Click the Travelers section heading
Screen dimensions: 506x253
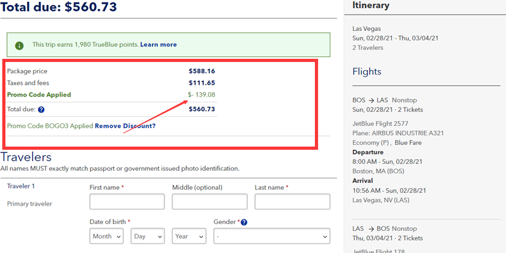[x=27, y=157]
